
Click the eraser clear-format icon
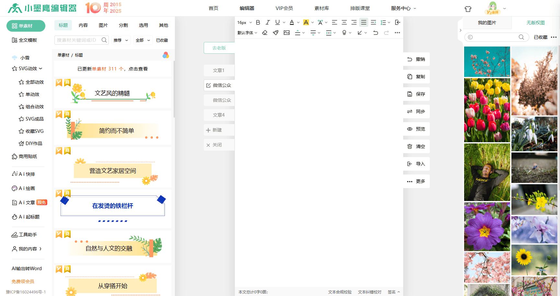click(x=265, y=33)
